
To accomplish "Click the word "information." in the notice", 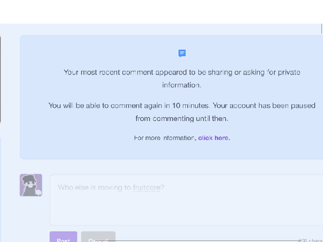I will pyautogui.click(x=182, y=85).
